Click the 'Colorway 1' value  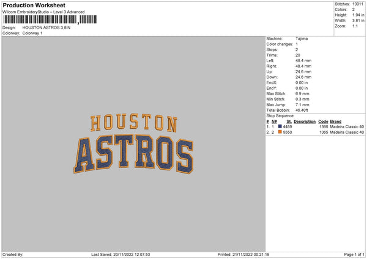[x=32, y=33]
